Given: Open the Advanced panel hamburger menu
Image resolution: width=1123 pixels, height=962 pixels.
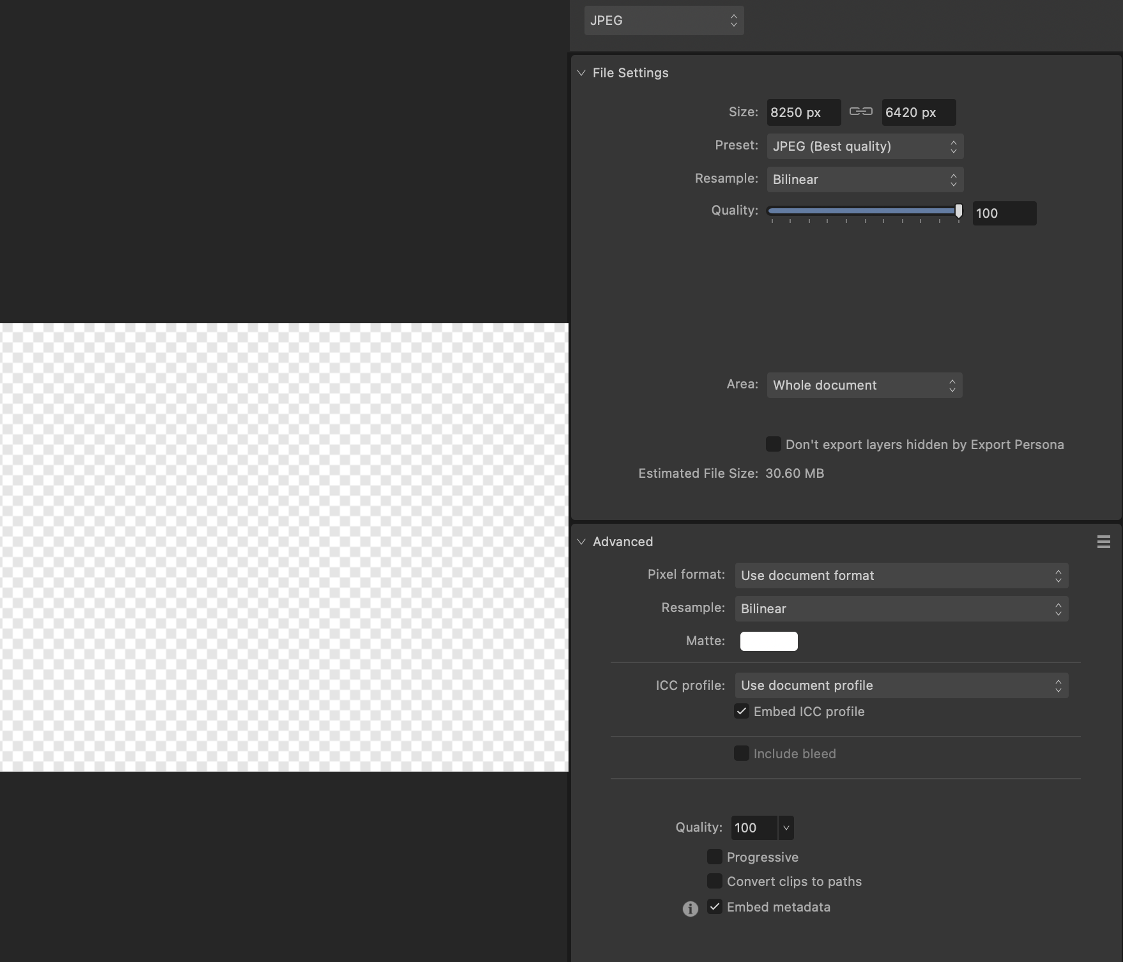Looking at the screenshot, I should point(1103,542).
